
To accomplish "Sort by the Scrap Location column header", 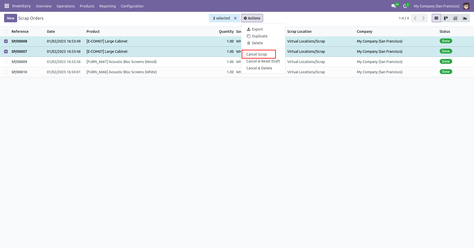I will (299, 32).
